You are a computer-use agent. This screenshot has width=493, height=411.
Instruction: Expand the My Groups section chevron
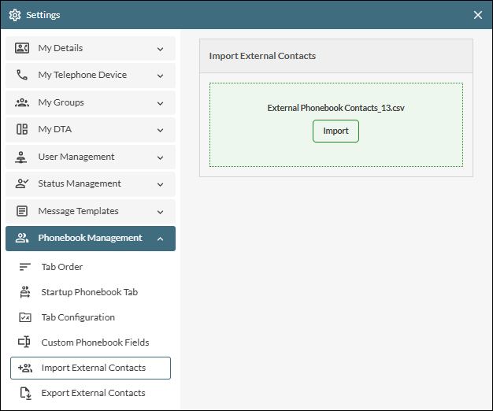[x=160, y=103]
